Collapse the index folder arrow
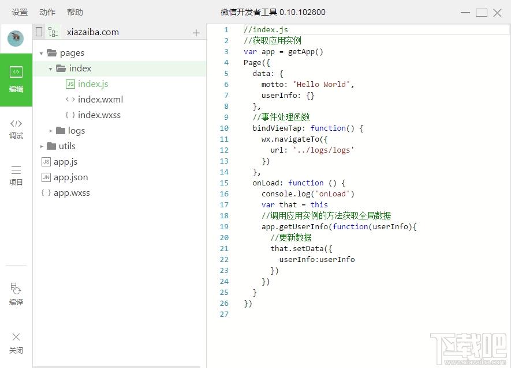Screen dimensions: 511x368 coord(50,69)
